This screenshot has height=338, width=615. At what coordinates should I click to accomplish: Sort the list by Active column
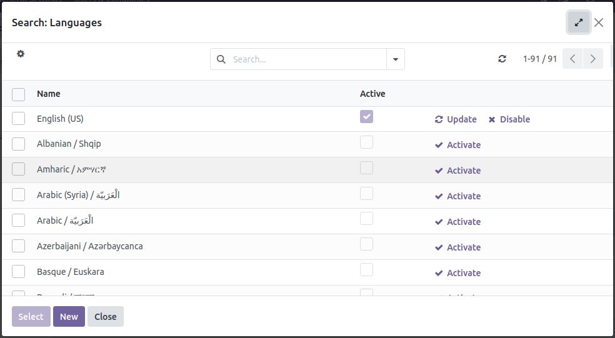click(372, 94)
